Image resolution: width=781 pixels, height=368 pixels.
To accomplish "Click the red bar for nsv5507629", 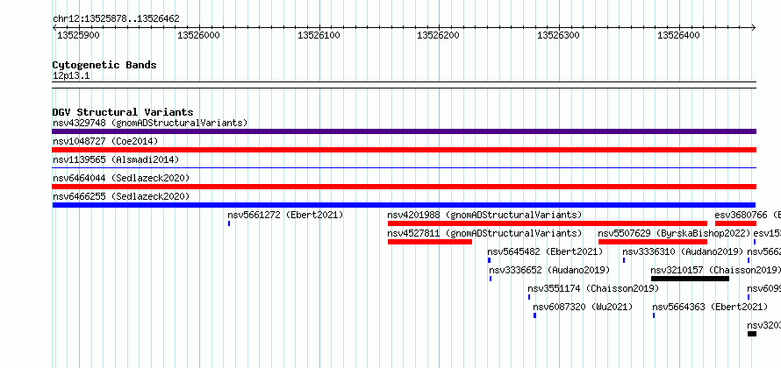I will click(653, 242).
